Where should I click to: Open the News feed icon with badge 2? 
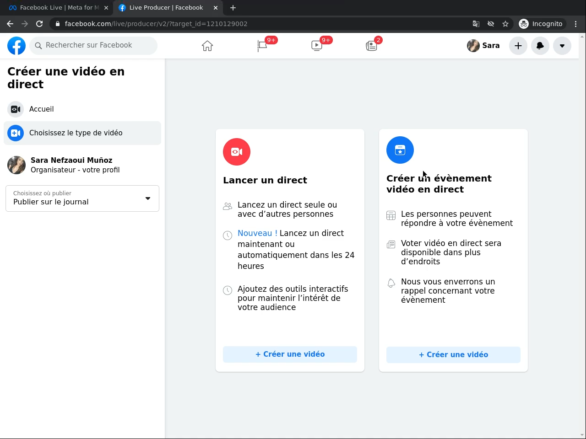click(371, 46)
